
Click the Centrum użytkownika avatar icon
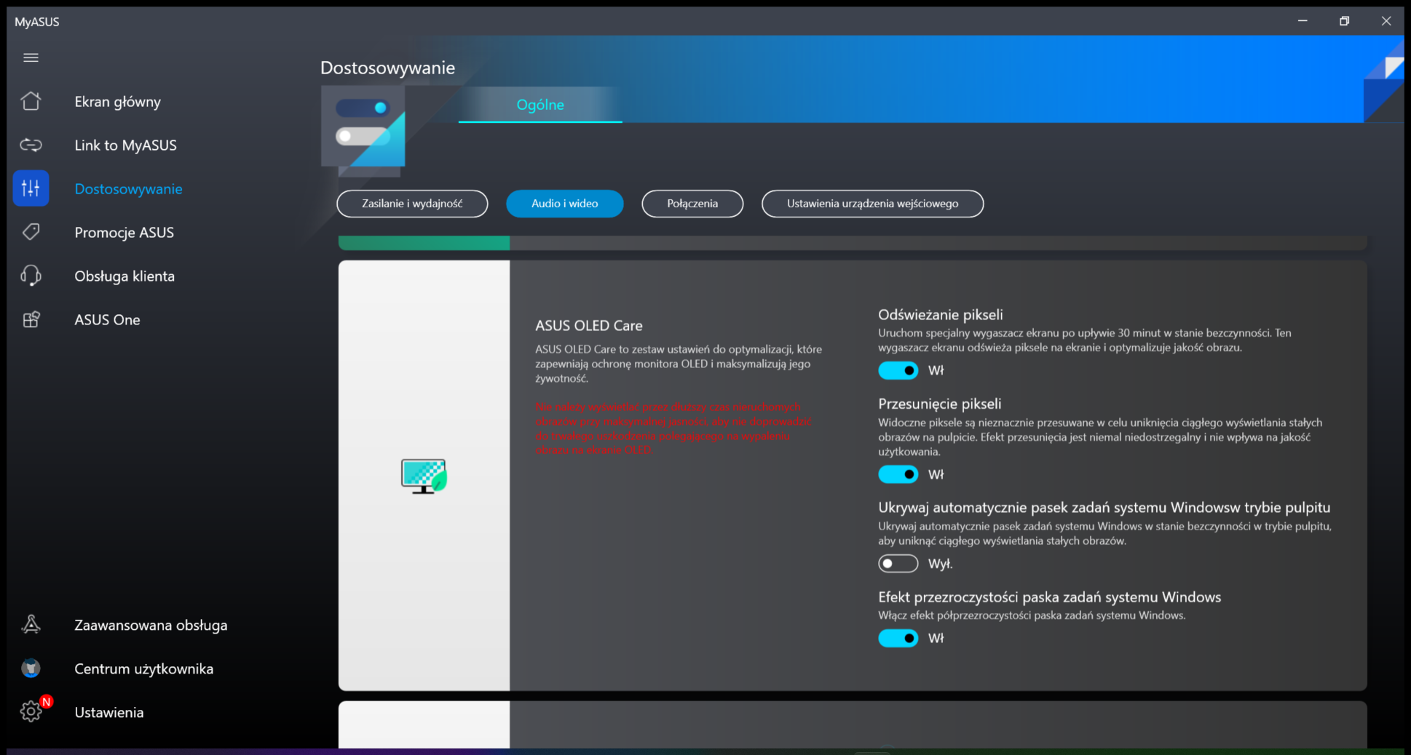point(31,668)
